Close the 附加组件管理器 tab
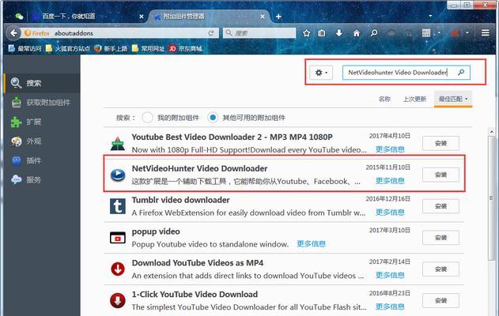This screenshot has height=316, width=499. pyautogui.click(x=263, y=17)
